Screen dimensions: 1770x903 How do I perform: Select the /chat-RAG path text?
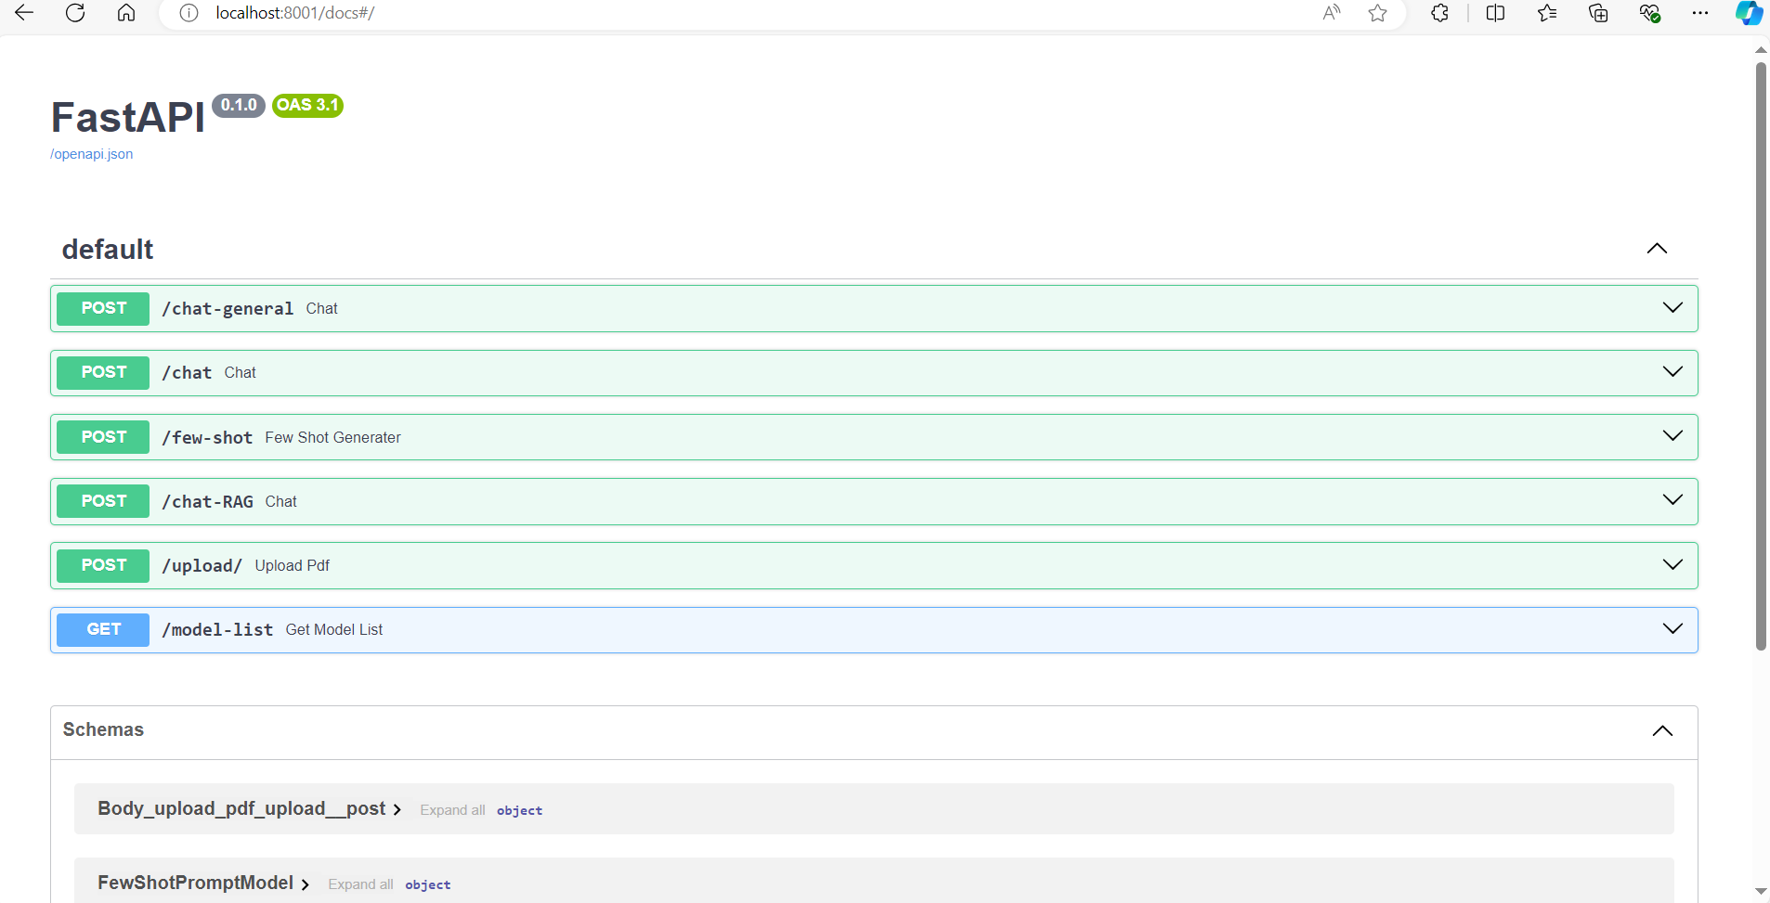[x=207, y=501]
